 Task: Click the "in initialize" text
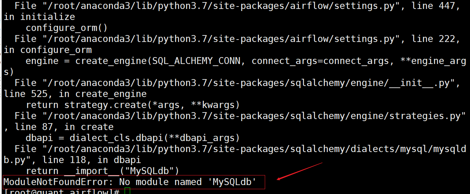(39, 17)
